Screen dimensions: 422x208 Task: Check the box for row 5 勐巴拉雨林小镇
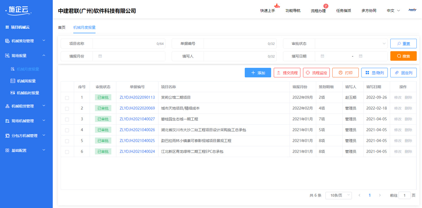pos(67,141)
